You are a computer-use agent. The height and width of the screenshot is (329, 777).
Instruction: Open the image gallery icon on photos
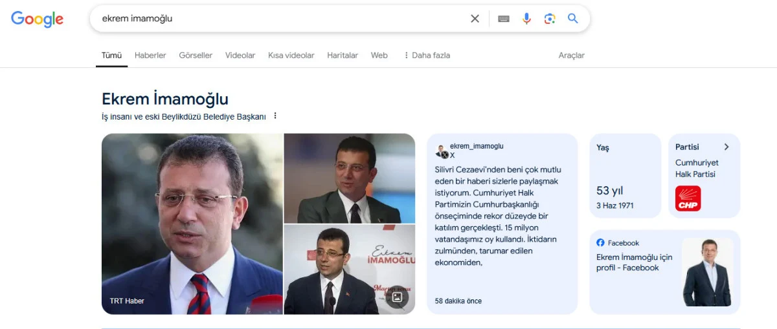click(397, 297)
